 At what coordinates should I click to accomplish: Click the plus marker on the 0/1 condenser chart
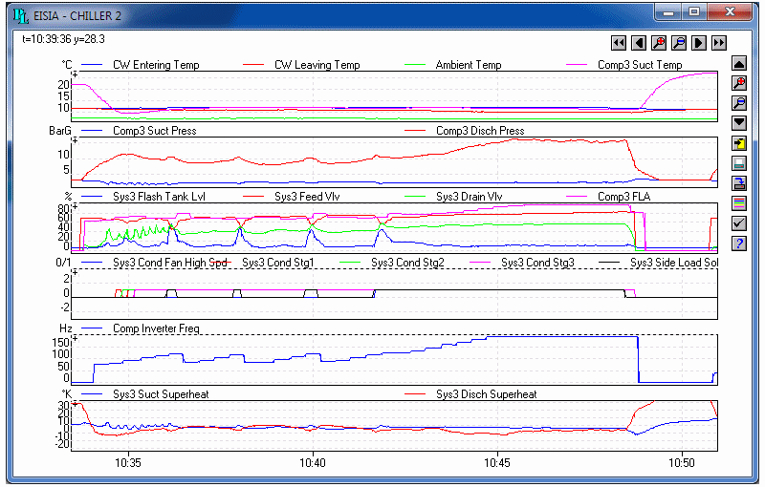(x=75, y=272)
